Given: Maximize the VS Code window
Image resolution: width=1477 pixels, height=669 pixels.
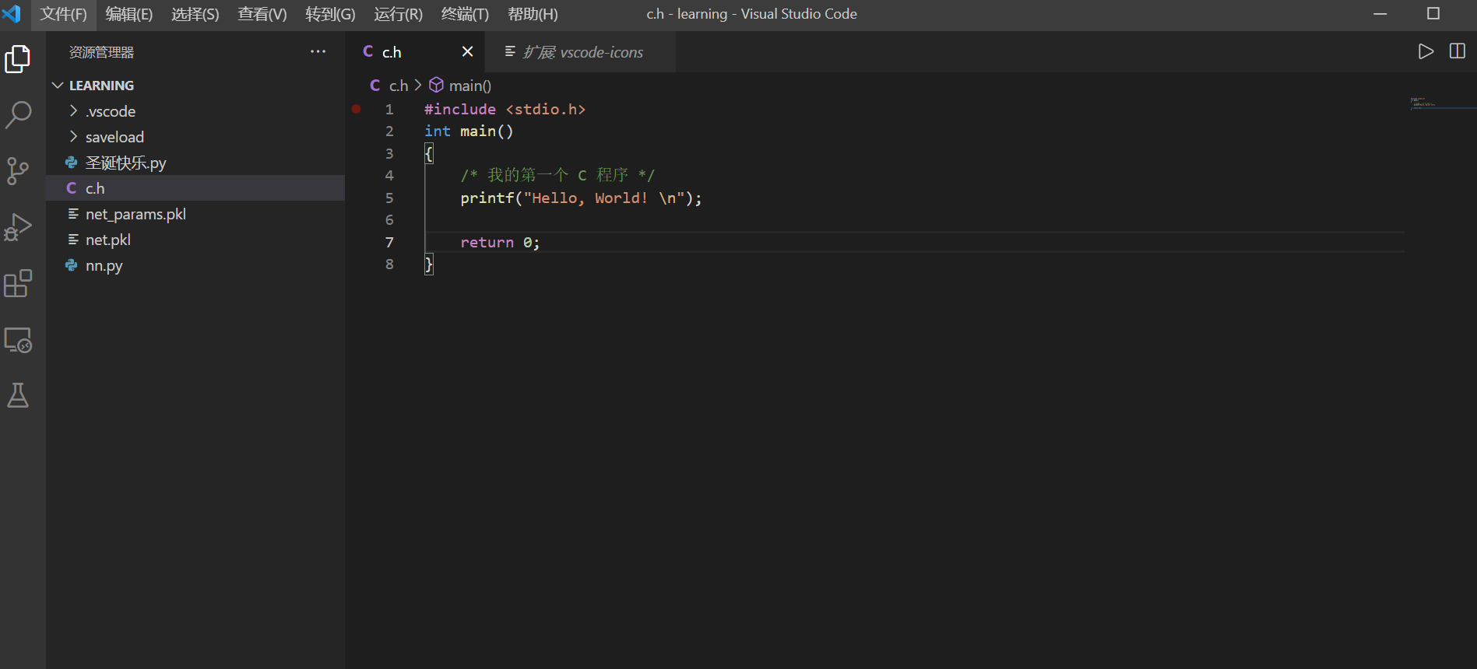Looking at the screenshot, I should tap(1433, 14).
